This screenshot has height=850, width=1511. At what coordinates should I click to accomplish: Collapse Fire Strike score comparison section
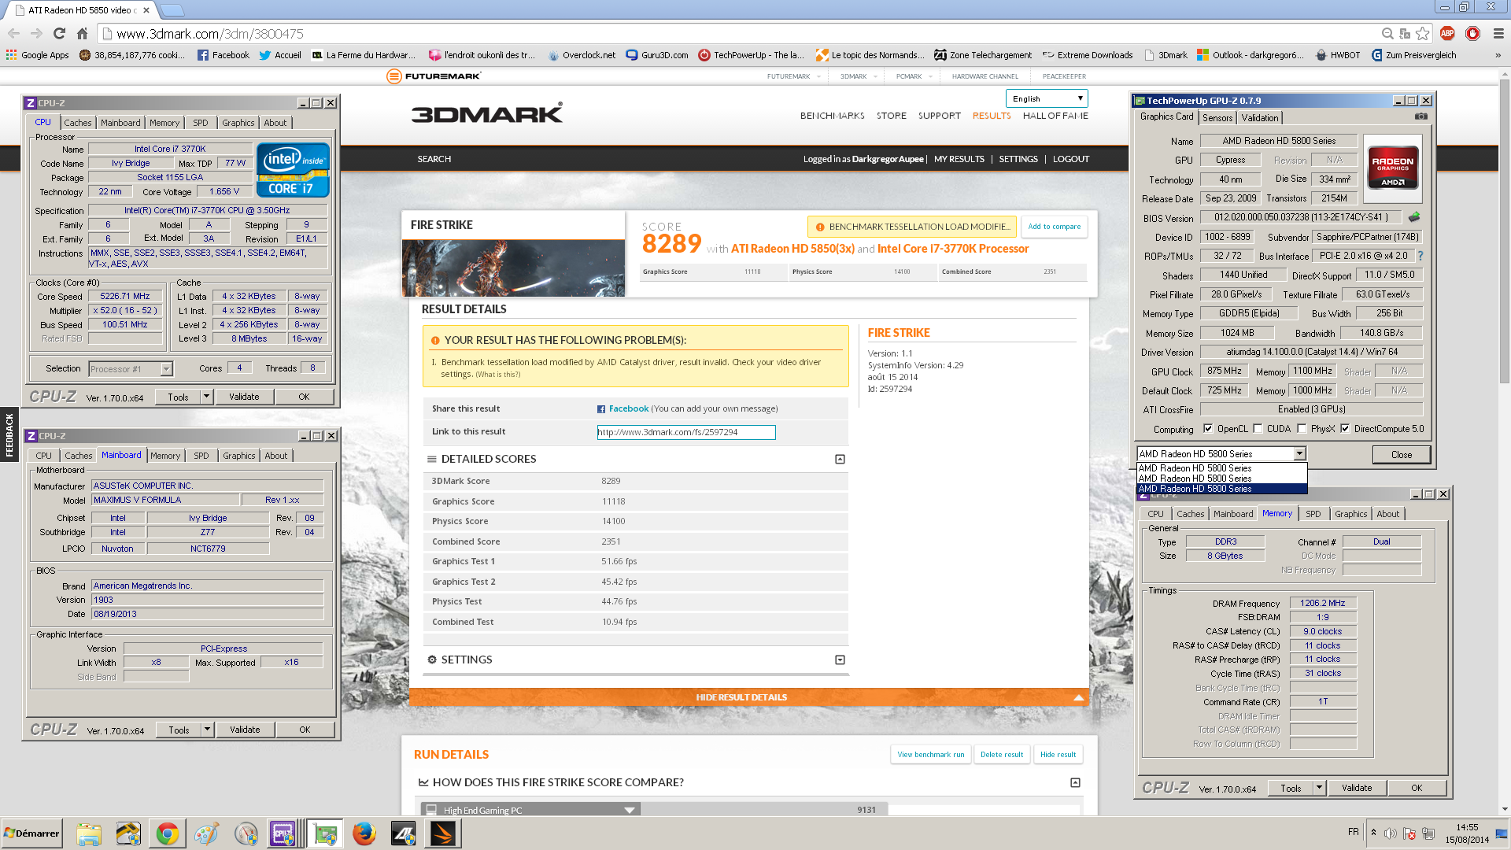[1075, 782]
